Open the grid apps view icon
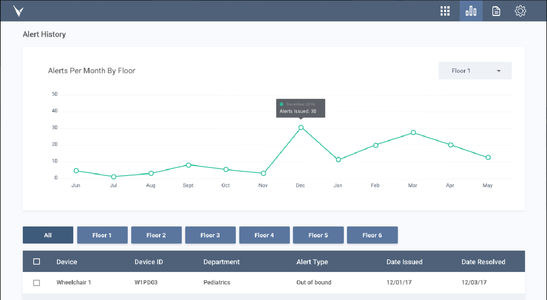This screenshot has width=547, height=300. pos(445,11)
